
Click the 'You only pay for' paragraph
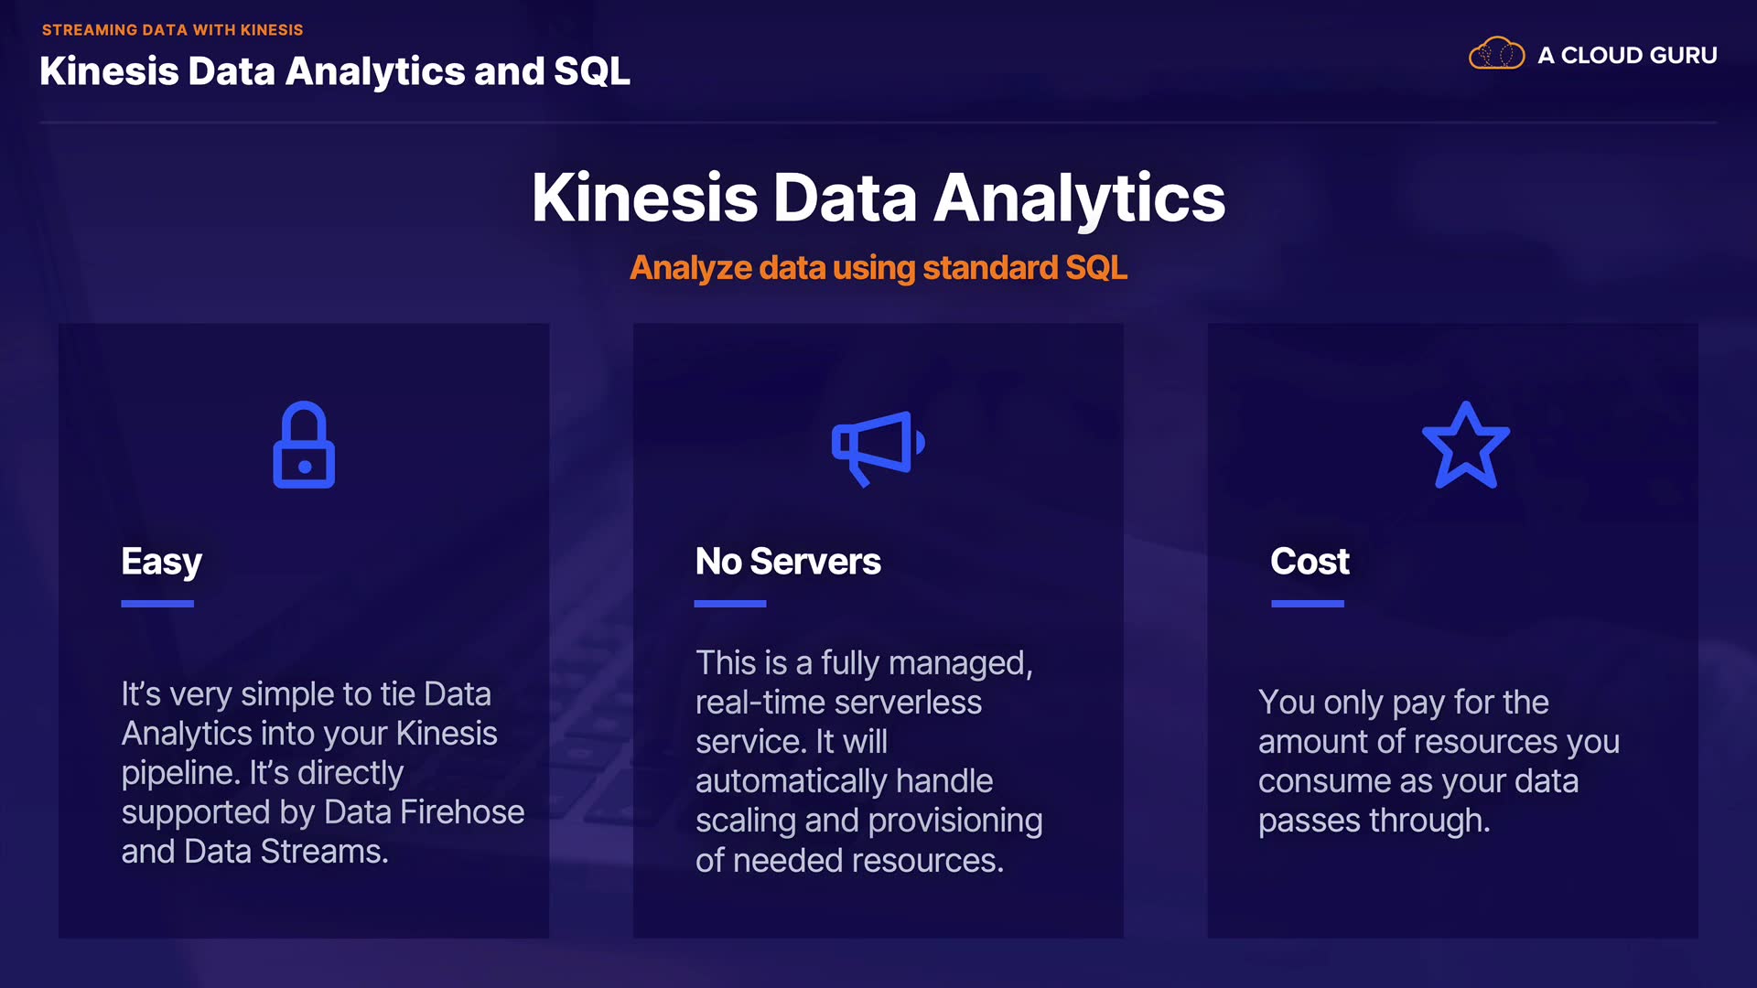click(x=1439, y=761)
